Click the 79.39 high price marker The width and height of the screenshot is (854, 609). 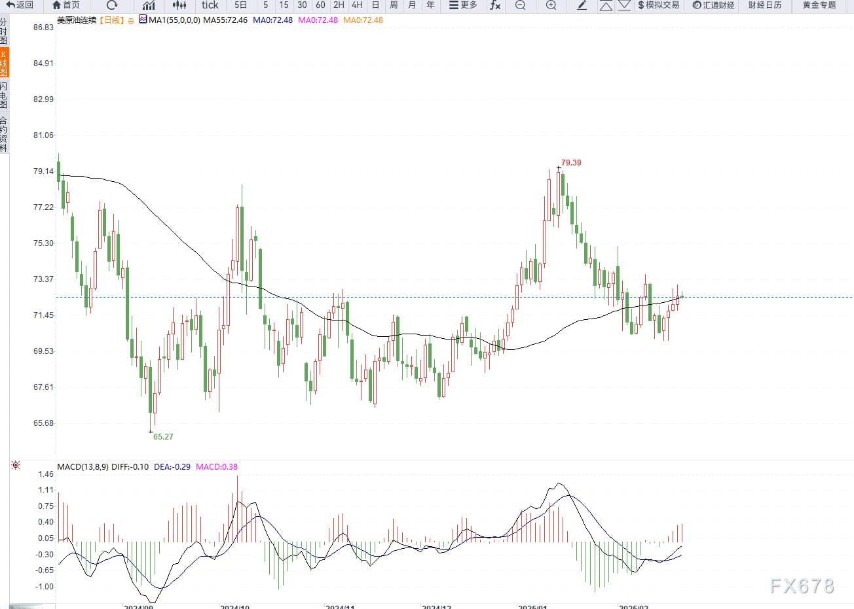(x=571, y=163)
